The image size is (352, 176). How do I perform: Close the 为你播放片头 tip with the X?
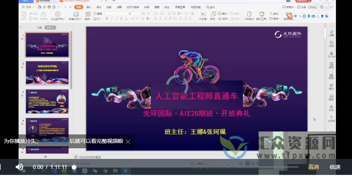pyautogui.click(x=128, y=142)
